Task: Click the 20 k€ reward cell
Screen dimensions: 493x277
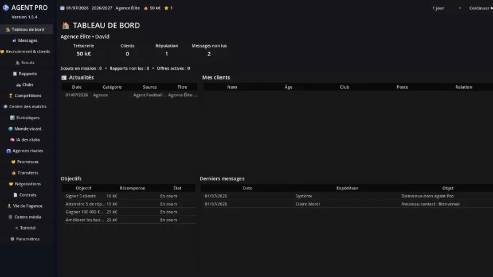Action: click(x=112, y=220)
